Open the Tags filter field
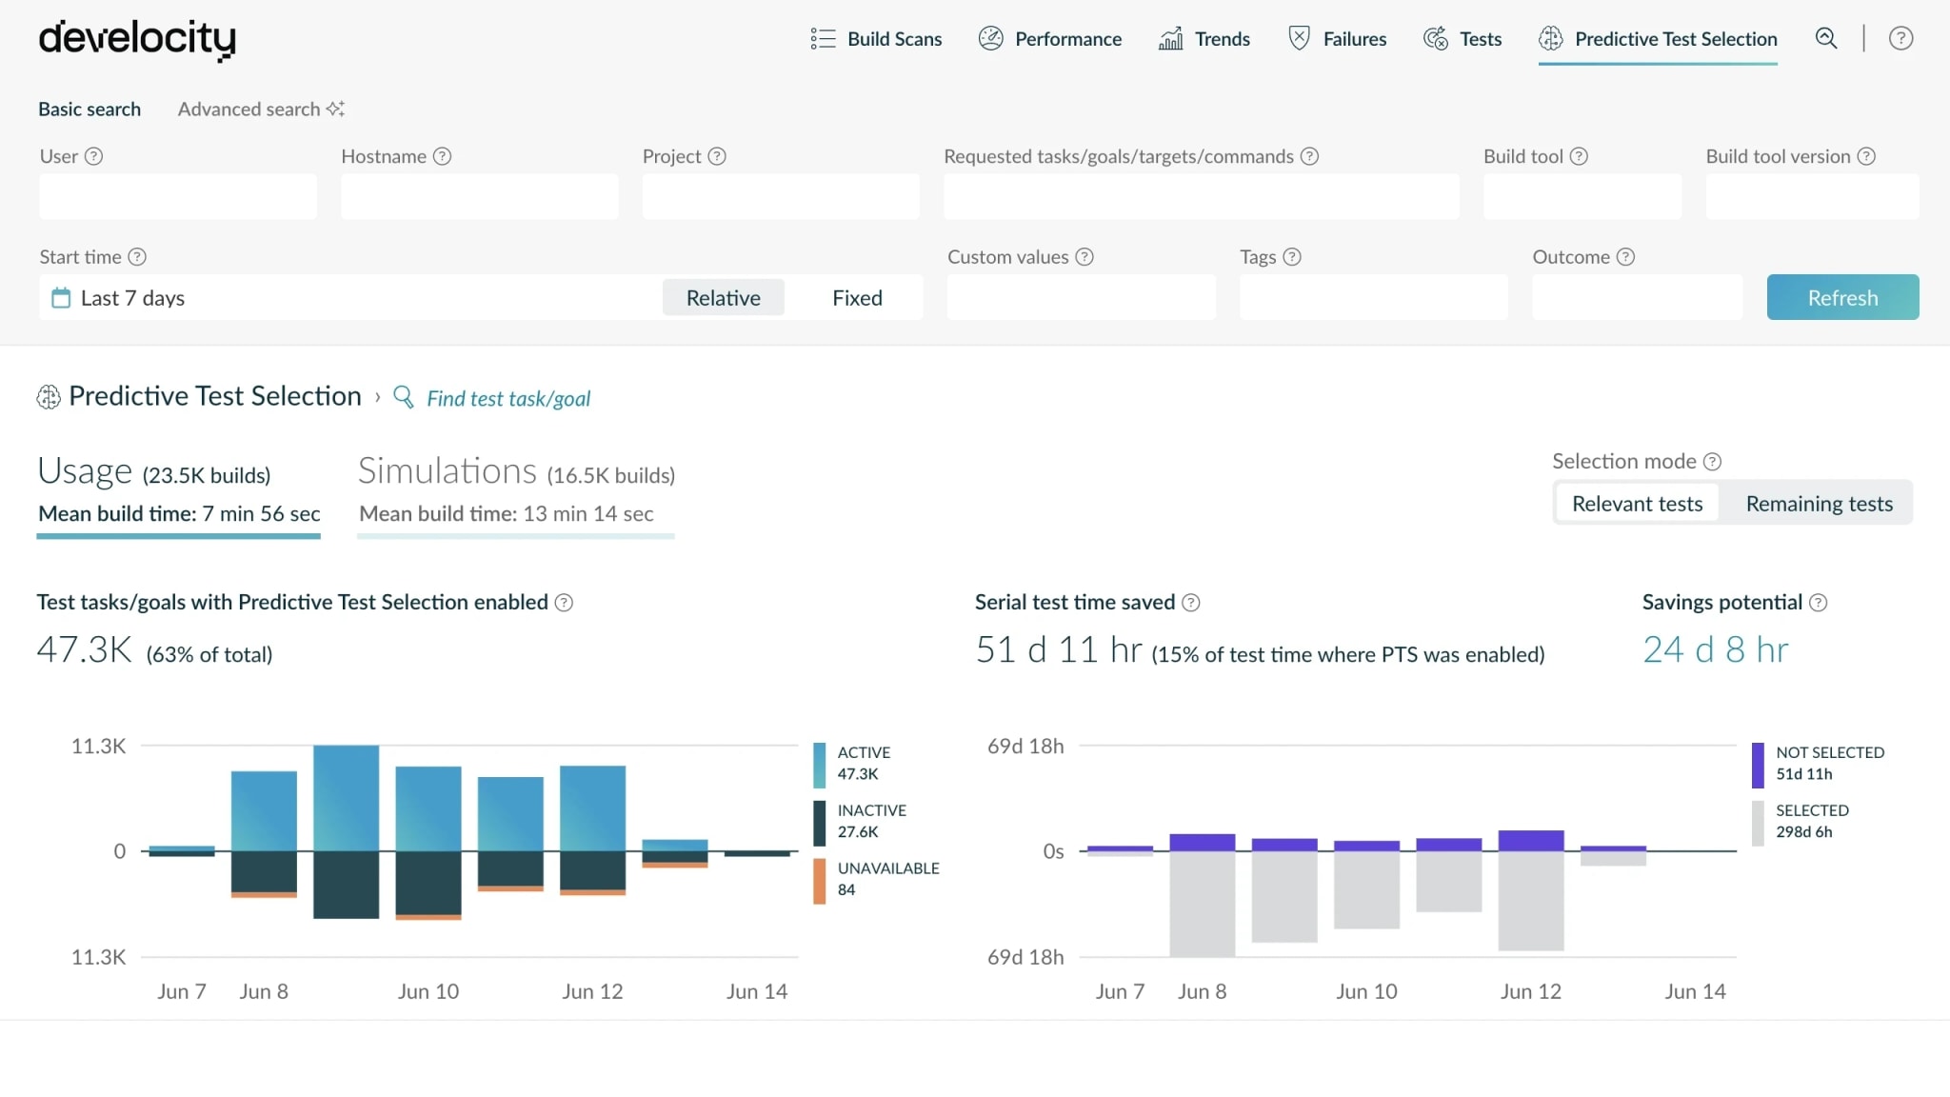The image size is (1950, 1097). pyautogui.click(x=1373, y=297)
